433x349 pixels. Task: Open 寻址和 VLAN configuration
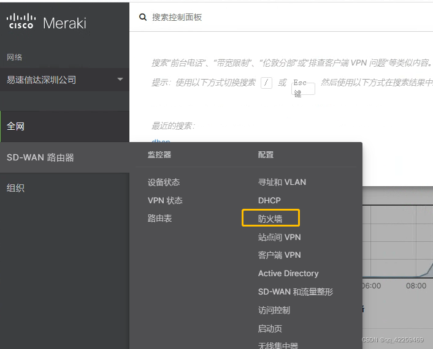[x=282, y=182]
